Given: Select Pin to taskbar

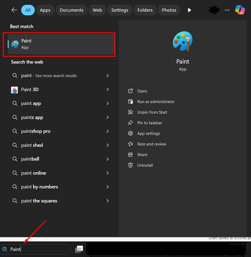Looking at the screenshot, I should tap(149, 123).
